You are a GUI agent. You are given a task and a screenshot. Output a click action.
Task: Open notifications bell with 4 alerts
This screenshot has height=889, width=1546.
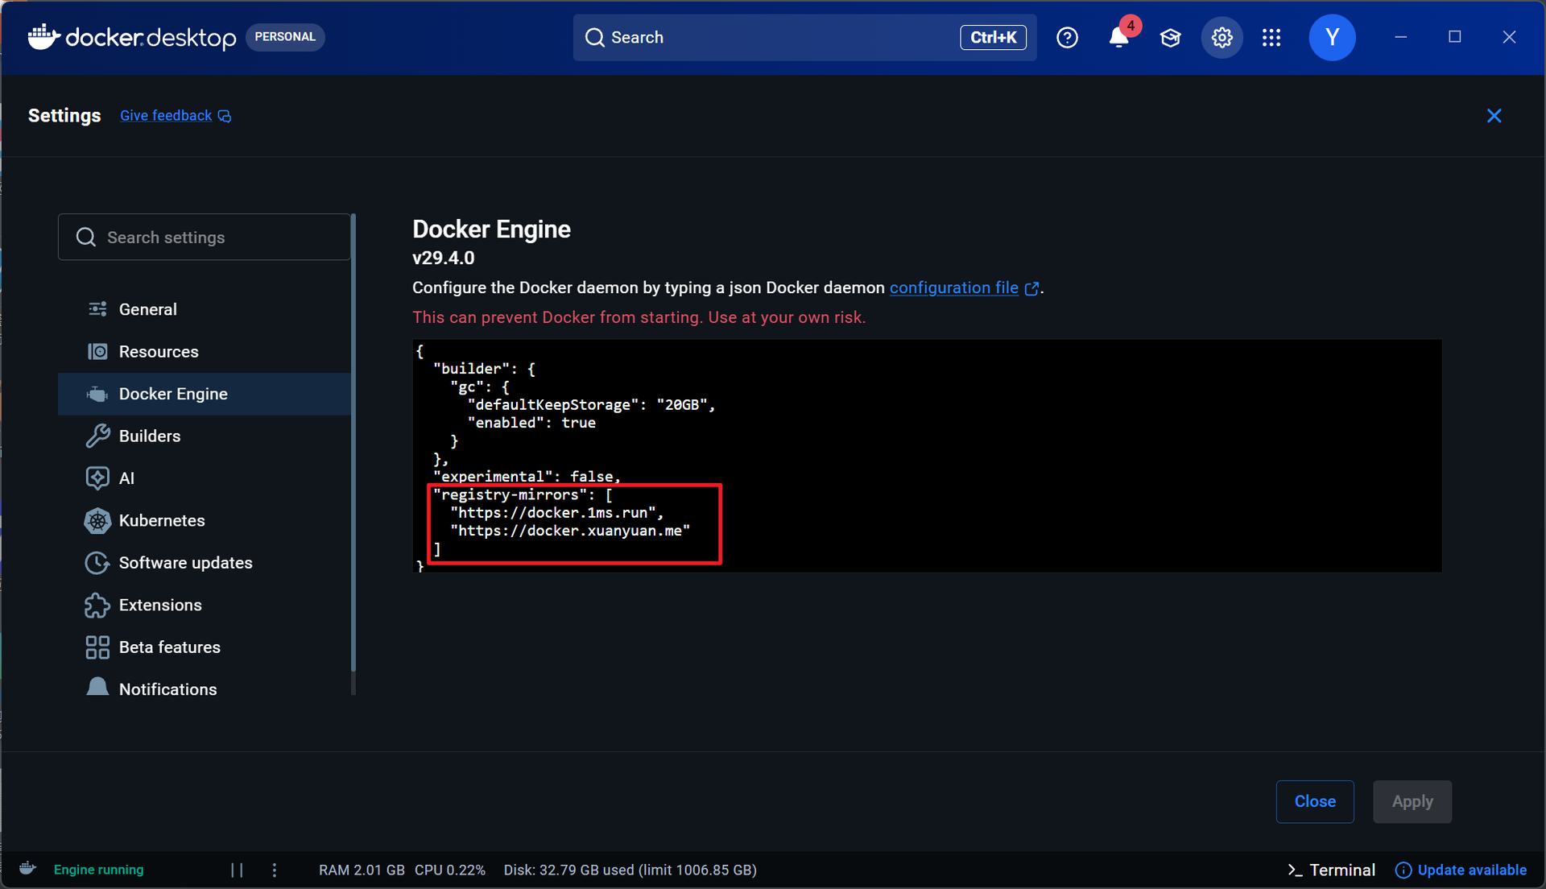coord(1119,37)
